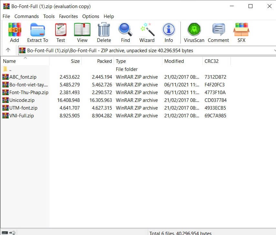Open the Tools menu
The height and width of the screenshot is (235, 276).
pos(49,16)
